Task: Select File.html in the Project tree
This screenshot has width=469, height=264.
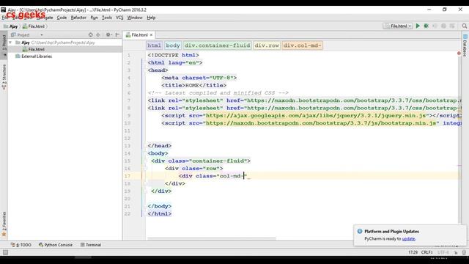Action: tap(36, 49)
